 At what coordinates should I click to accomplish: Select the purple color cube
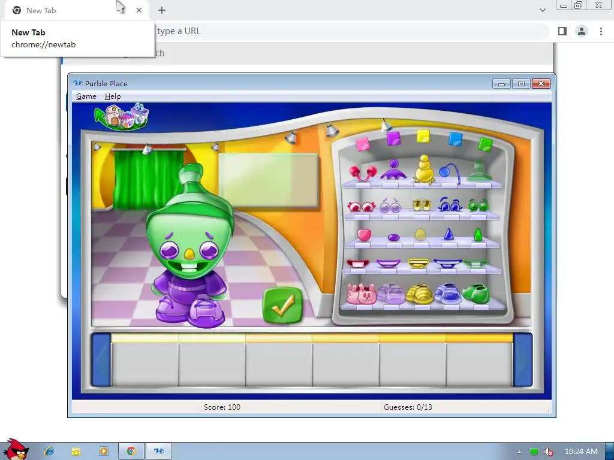click(393, 138)
